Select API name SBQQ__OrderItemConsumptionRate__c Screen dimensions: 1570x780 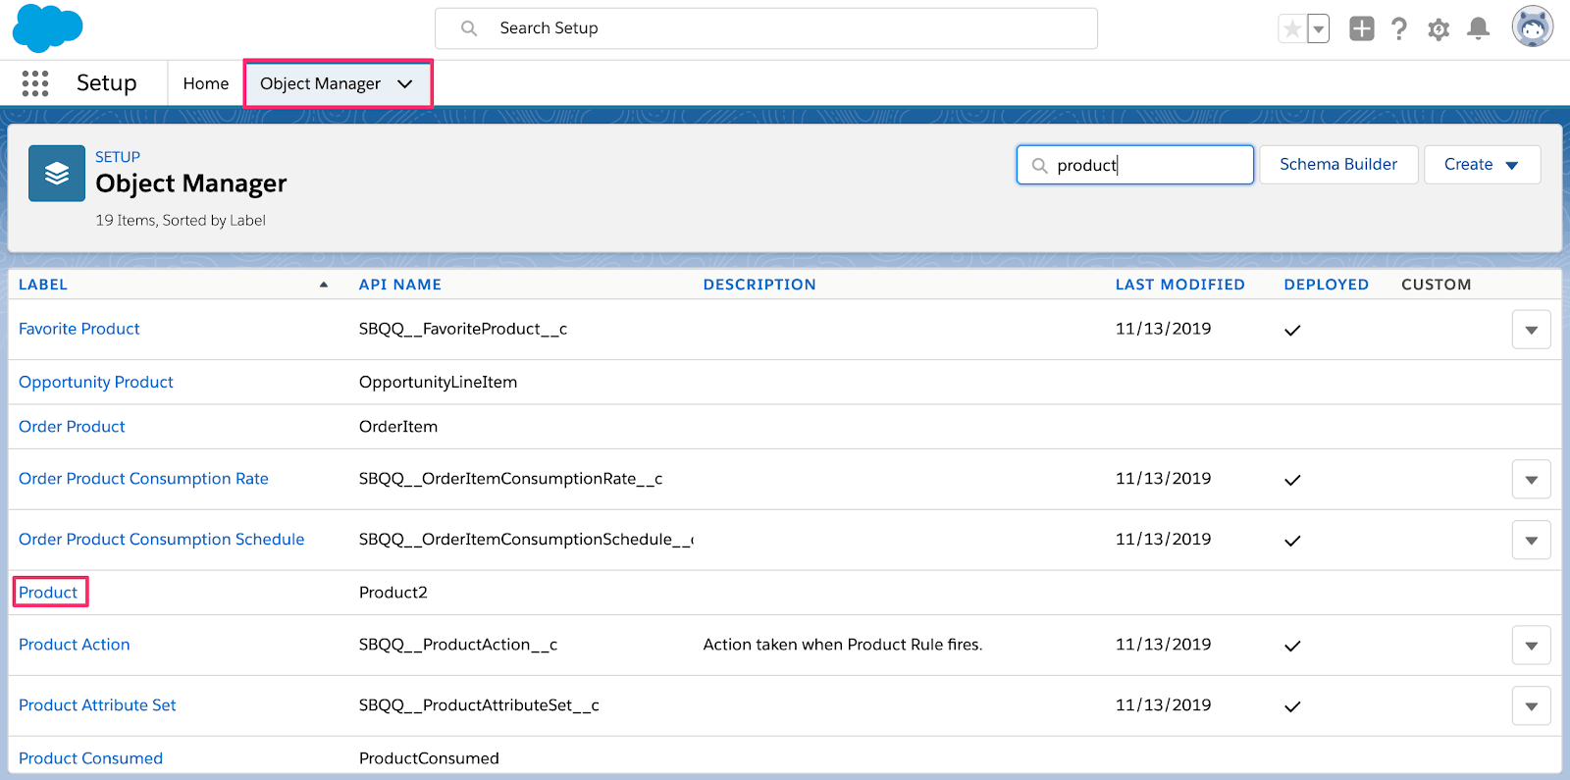coord(511,479)
